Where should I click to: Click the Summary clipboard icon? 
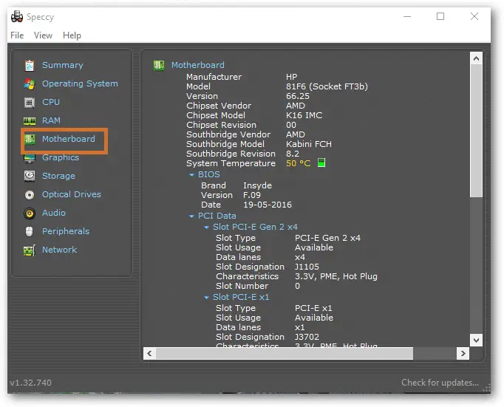30,66
